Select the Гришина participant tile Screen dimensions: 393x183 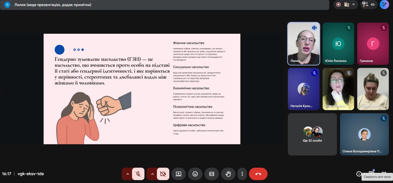373,44
